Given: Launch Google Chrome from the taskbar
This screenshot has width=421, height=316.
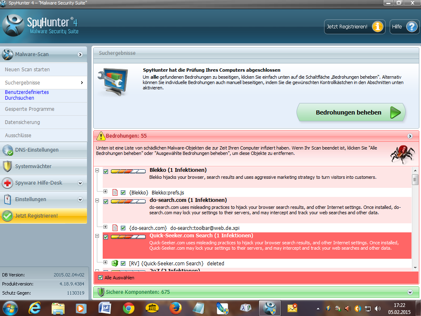Looking at the screenshot, I should [129, 309].
